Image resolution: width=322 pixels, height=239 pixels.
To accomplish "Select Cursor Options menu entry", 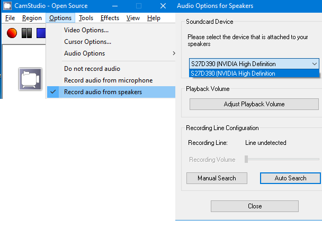I will tap(87, 42).
